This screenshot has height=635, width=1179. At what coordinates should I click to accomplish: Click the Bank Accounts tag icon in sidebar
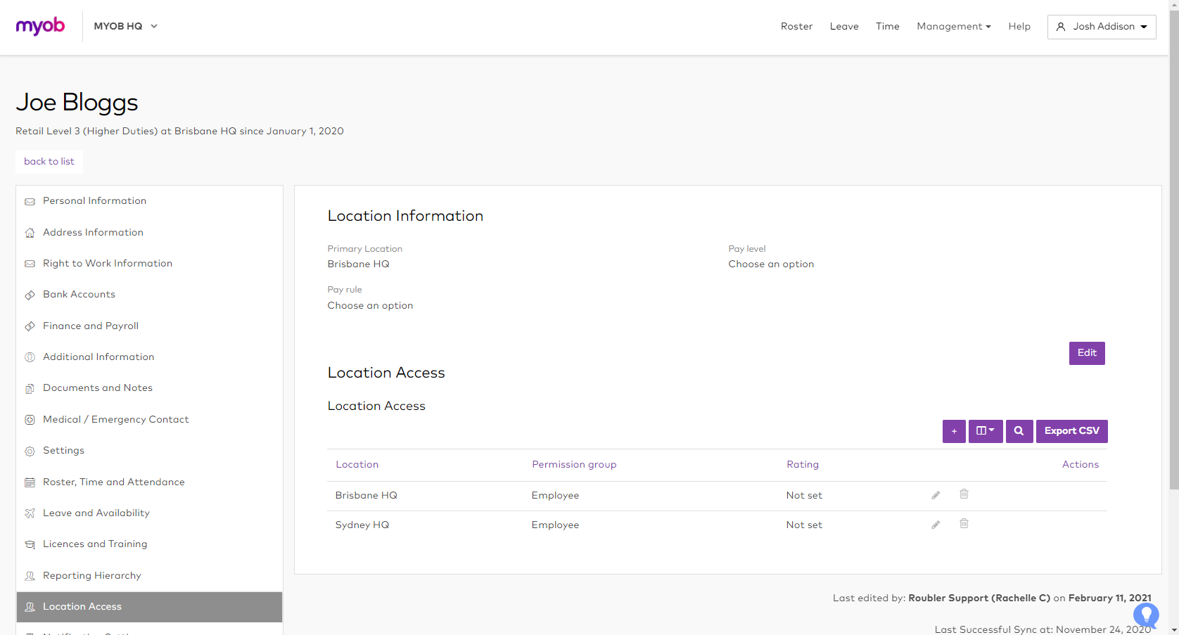(x=30, y=295)
